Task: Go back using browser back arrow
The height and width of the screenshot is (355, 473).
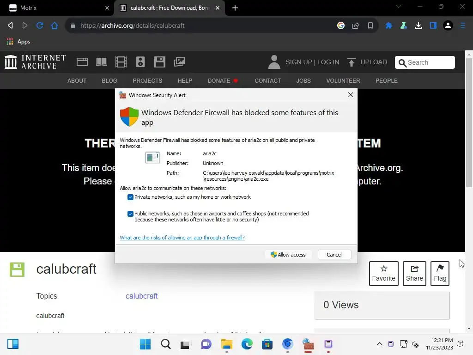Action: tap(10, 26)
